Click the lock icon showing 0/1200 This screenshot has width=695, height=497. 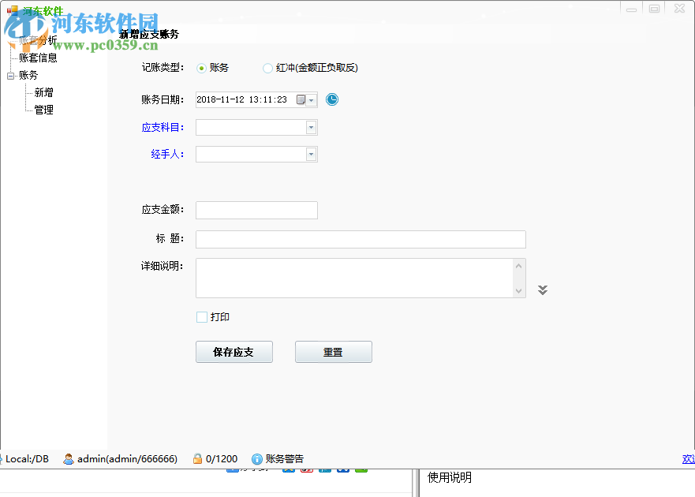point(197,458)
